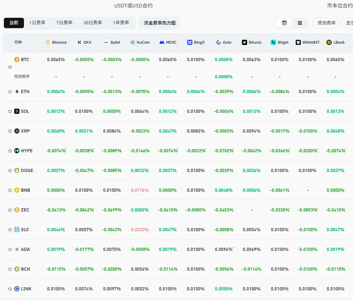
Task: Click BNB KuCoin rate 0.0176%
Action: pos(140,190)
